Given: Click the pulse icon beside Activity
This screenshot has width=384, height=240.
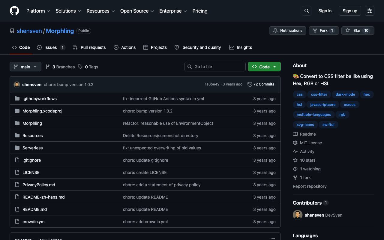Looking at the screenshot, I should tap(295, 151).
